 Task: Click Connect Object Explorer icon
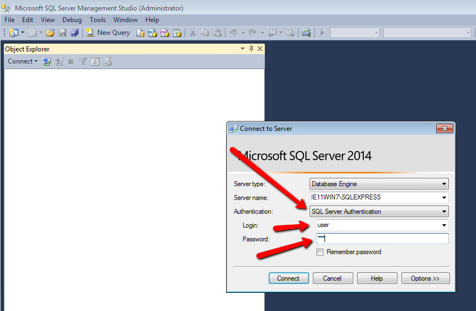pyautogui.click(x=46, y=62)
